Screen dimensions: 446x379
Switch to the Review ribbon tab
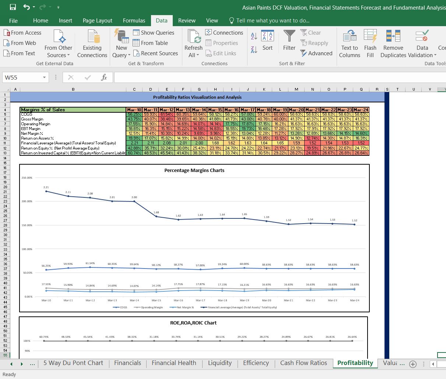(x=187, y=21)
